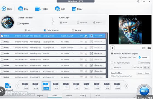
Task: Open Codec & Format options
Action: [x=51, y=30]
